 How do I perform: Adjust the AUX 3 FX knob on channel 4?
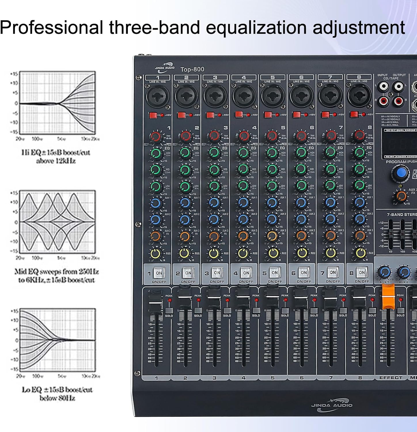pyautogui.click(x=243, y=237)
